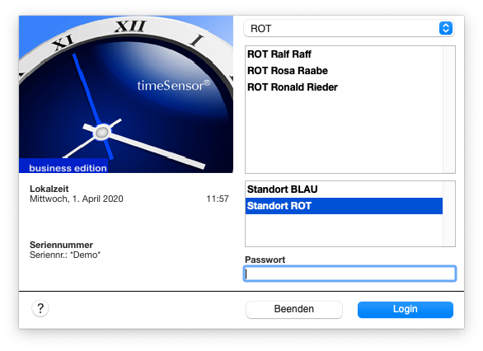The image size is (483, 351).
Task: Choose Standort ROT location
Action: point(344,206)
